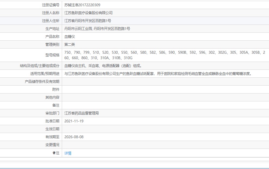Click the 产品储存条件及有效期 label

(x=42, y=82)
